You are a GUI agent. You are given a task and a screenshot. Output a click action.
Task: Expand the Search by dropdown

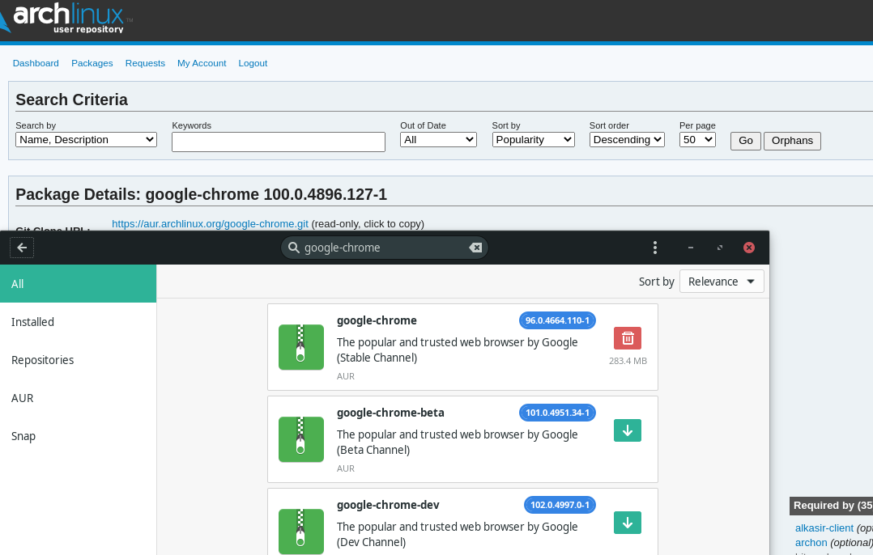coord(86,140)
